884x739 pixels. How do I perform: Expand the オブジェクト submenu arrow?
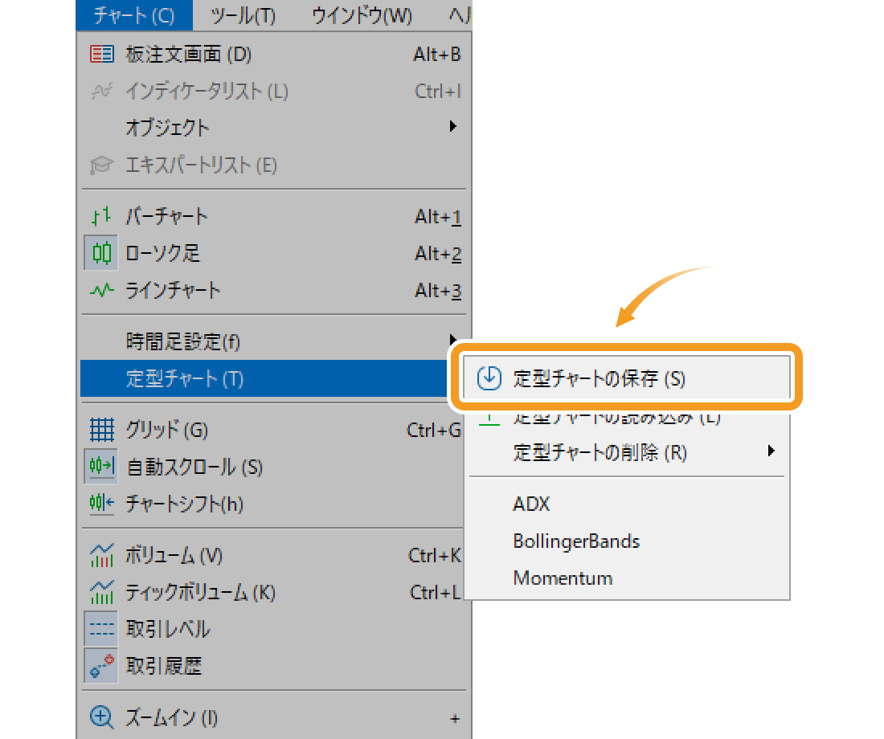click(x=452, y=126)
